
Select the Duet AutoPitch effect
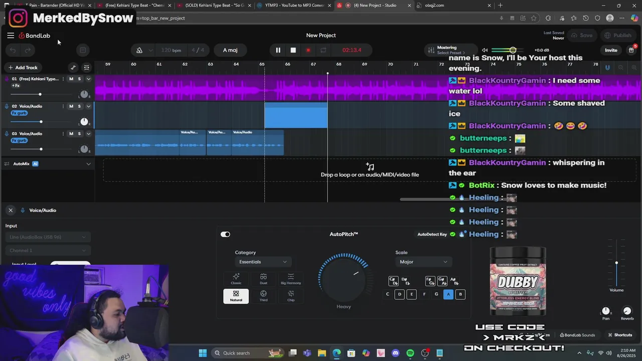click(x=263, y=279)
